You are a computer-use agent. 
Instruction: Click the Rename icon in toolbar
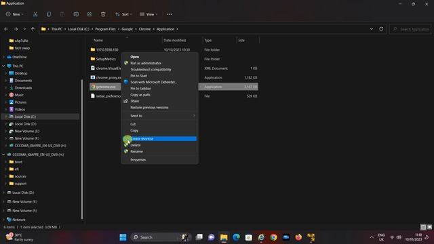(76, 14)
